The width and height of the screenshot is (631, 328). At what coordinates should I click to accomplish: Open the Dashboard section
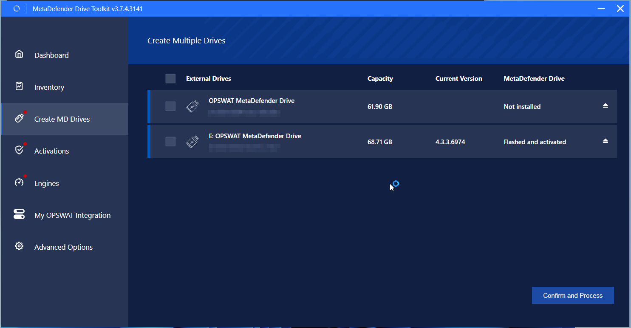(x=65, y=55)
